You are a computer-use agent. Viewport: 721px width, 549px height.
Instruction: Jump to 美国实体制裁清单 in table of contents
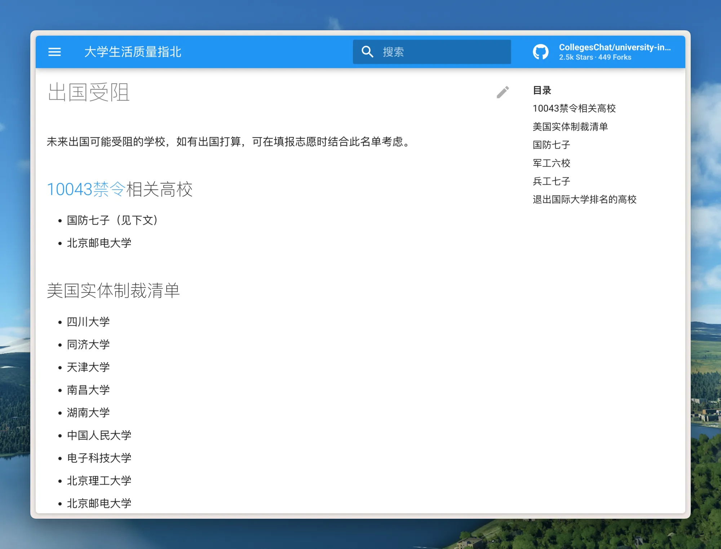pyautogui.click(x=570, y=127)
